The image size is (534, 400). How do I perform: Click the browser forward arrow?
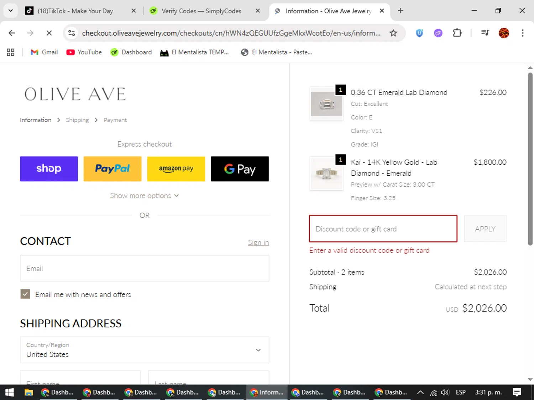30,33
